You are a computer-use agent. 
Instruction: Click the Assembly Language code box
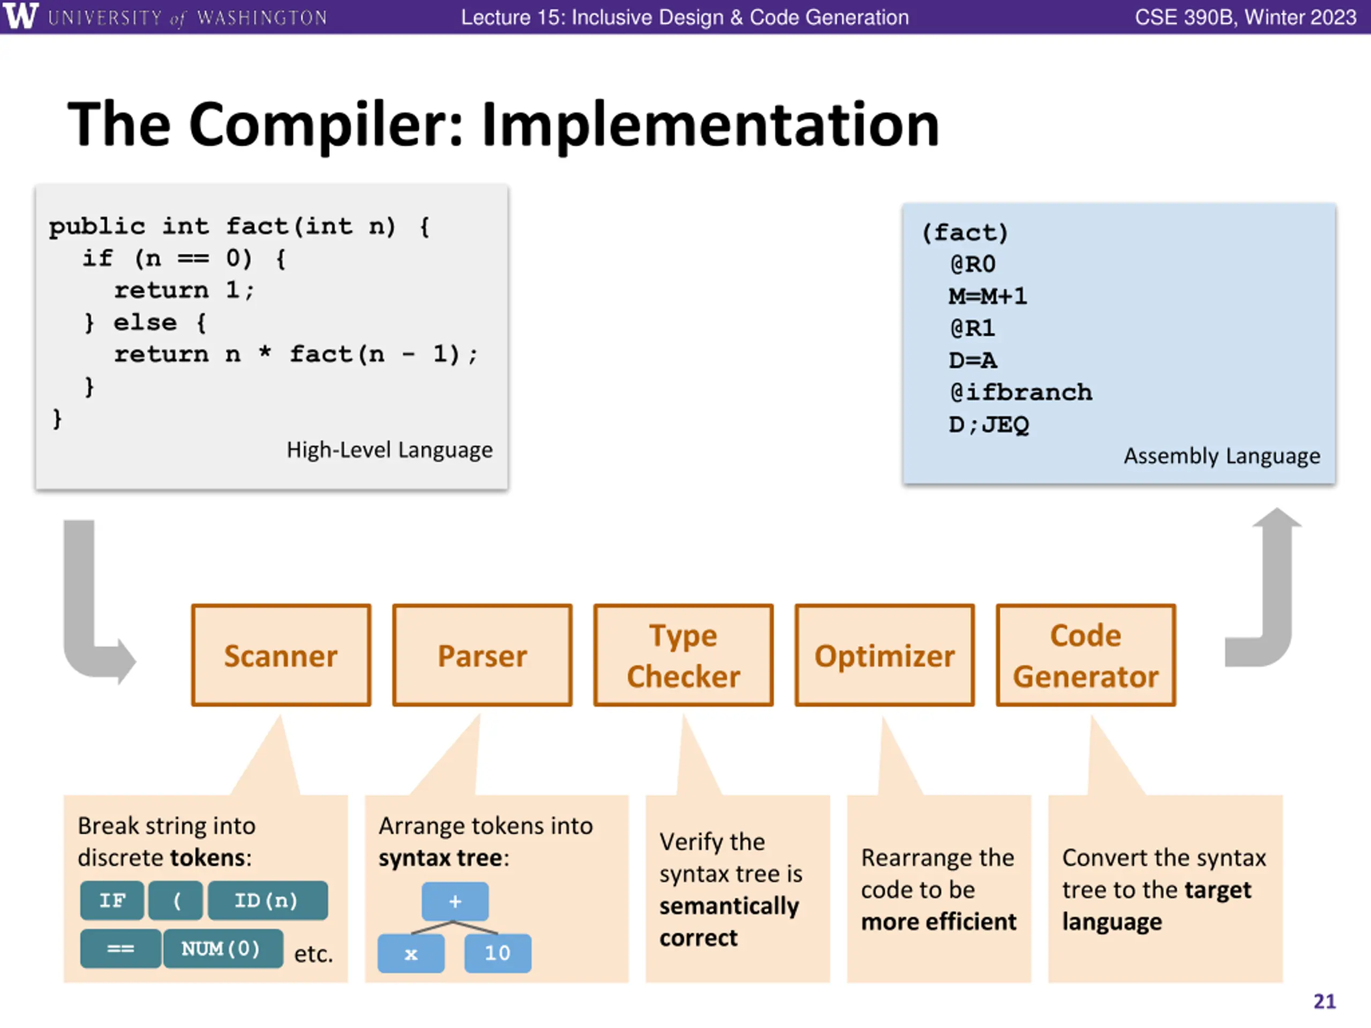pos(1119,343)
